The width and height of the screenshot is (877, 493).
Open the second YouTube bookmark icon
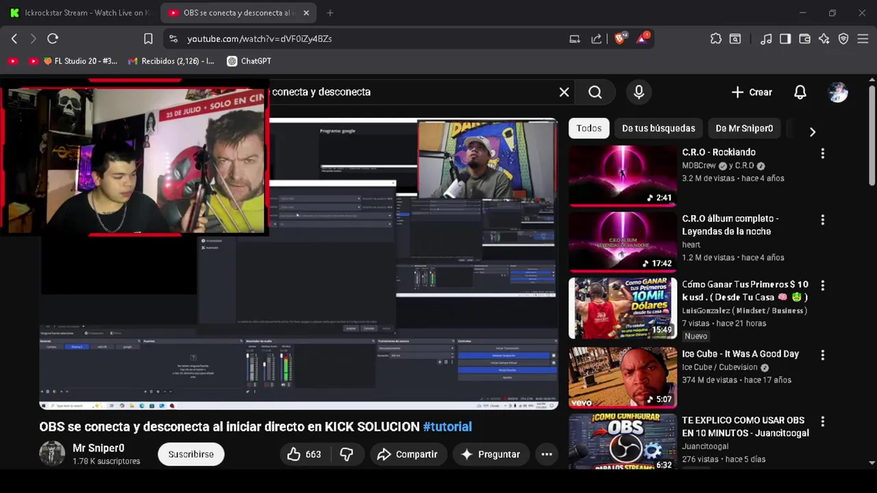[34, 61]
